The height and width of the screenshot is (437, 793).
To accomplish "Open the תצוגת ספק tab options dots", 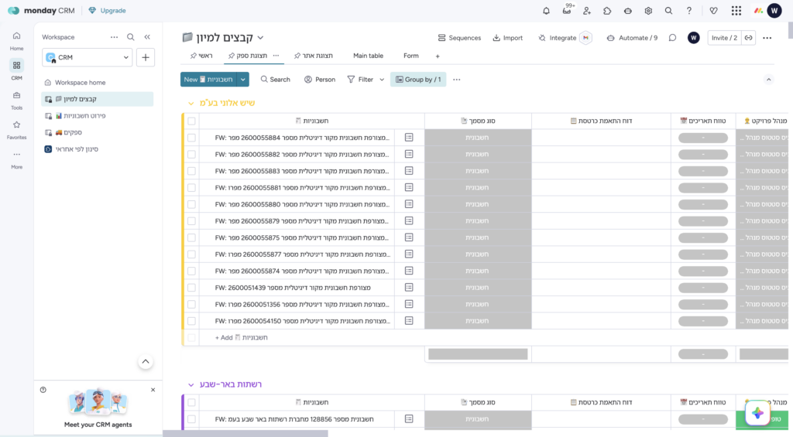I will coord(276,56).
